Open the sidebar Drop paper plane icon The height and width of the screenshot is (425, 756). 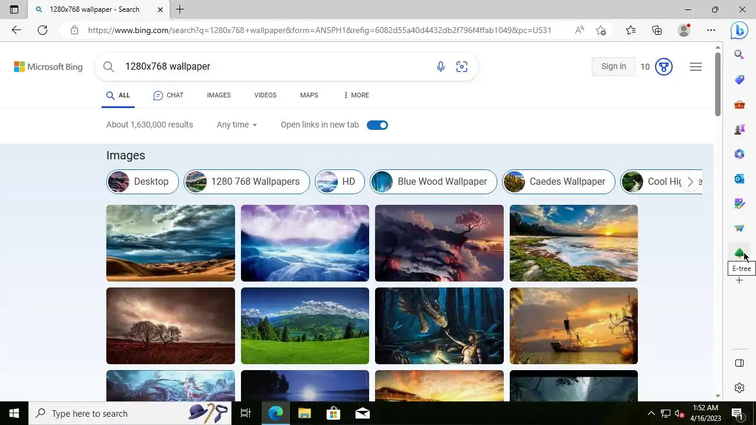click(x=739, y=228)
